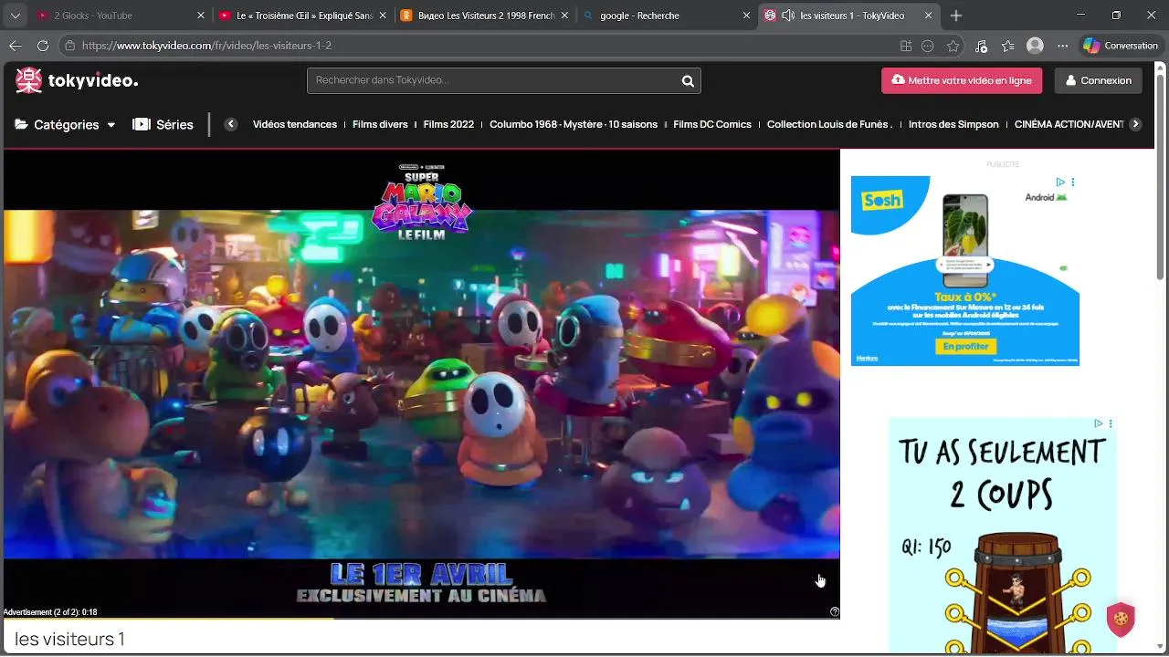Viewport: 1169px width, 657px height.
Task: Open the Favorites list icon
Action: click(x=1007, y=46)
